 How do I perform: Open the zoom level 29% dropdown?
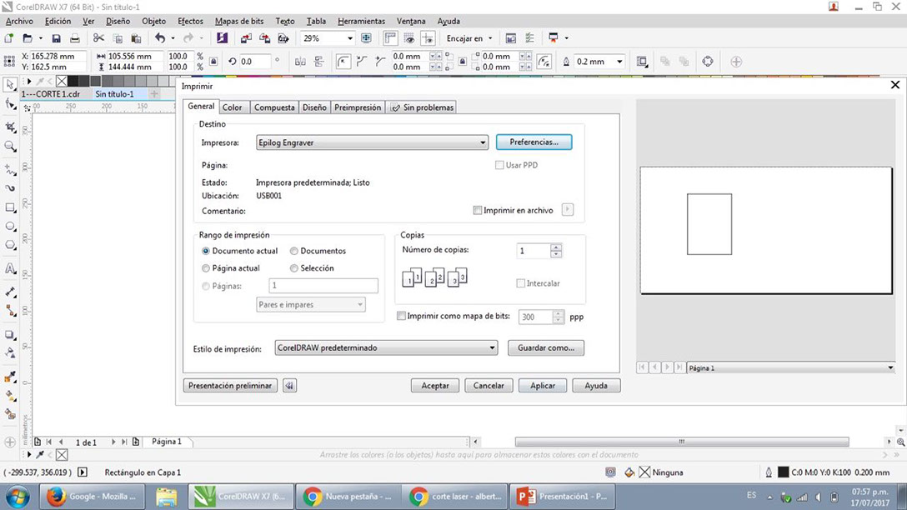(350, 38)
